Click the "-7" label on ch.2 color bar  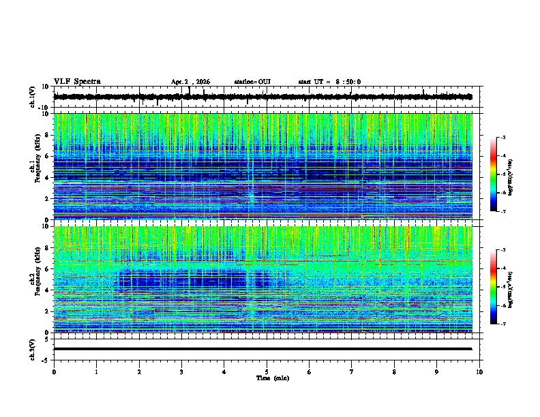503,324
